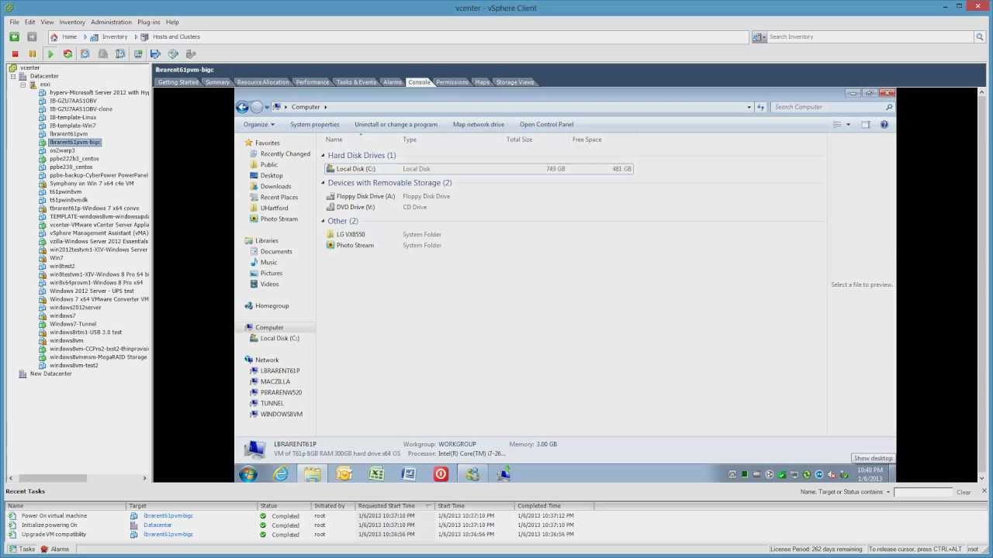This screenshot has width=993, height=558.
Task: Switch to the Storage Views tab
Action: tap(515, 82)
